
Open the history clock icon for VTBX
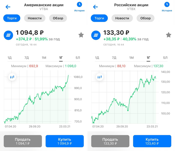[x=167, y=5]
